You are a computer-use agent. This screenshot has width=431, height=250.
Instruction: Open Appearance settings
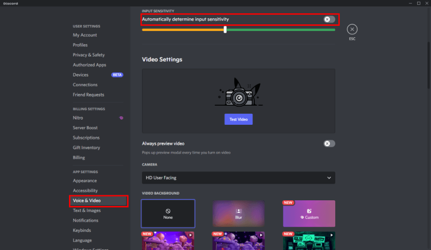[x=85, y=181]
